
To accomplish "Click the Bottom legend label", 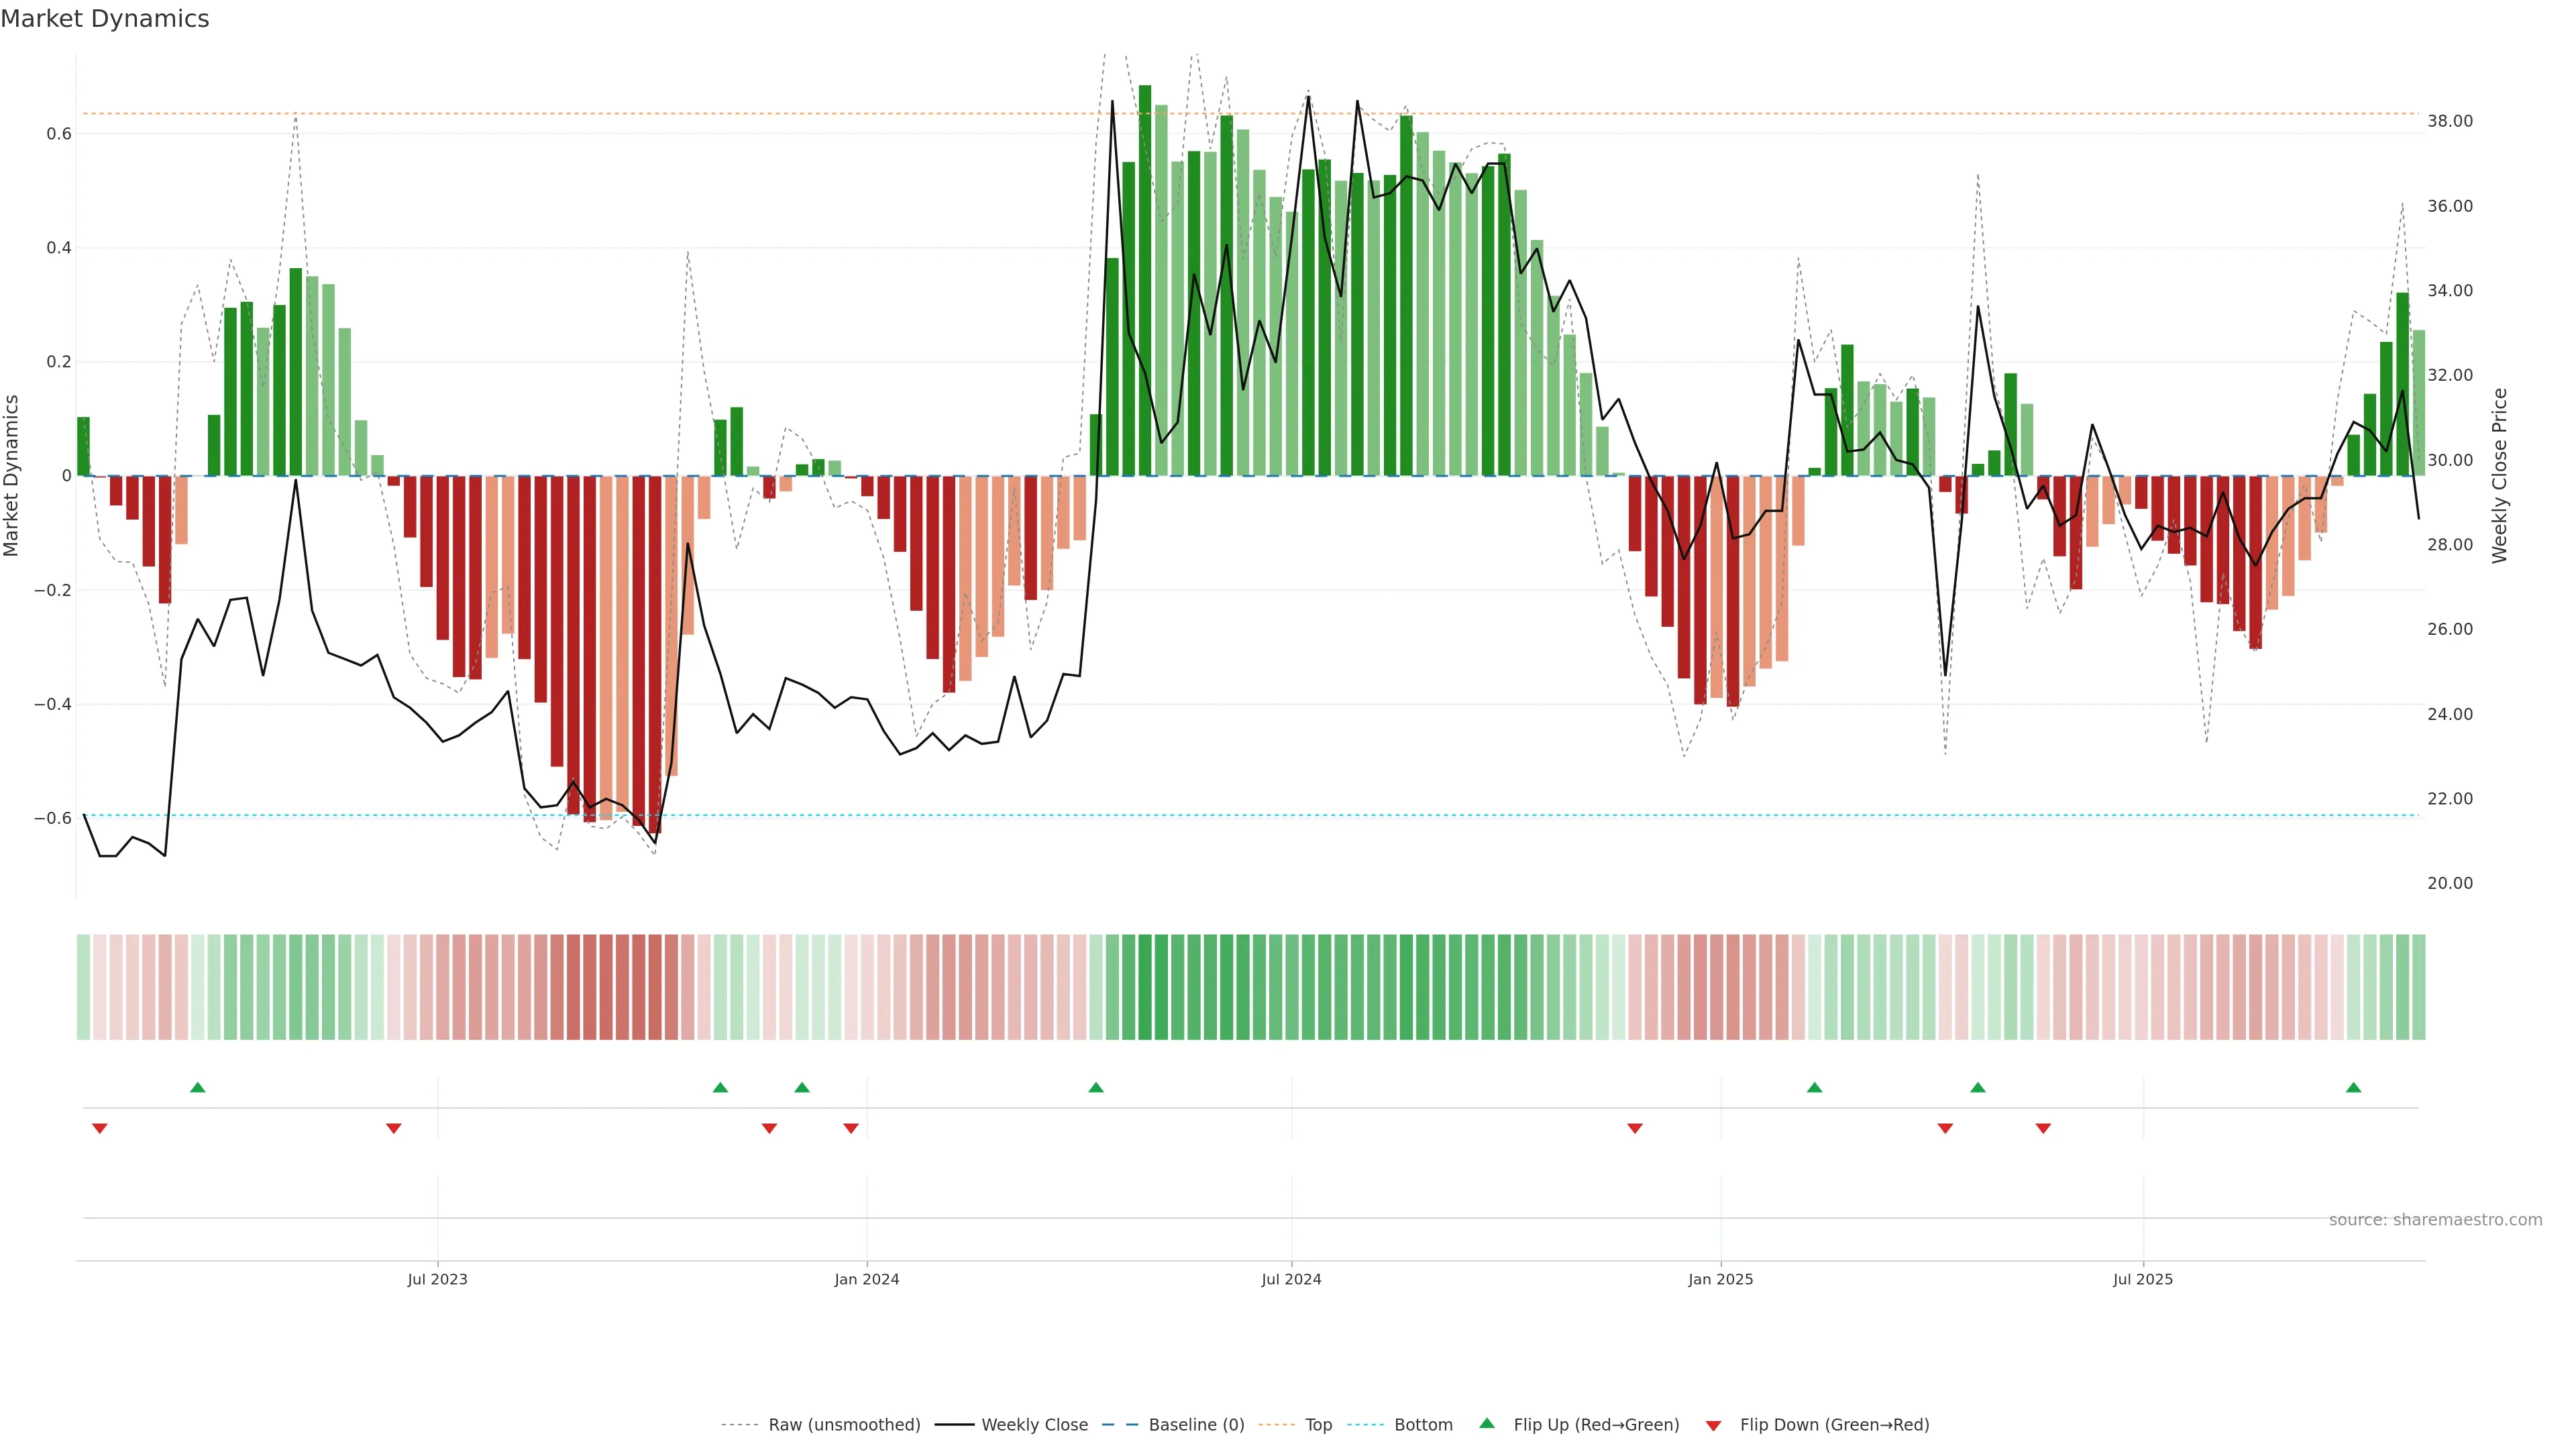I will point(1423,1425).
